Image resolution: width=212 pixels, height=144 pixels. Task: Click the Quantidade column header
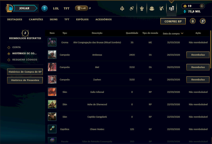coord(132,33)
